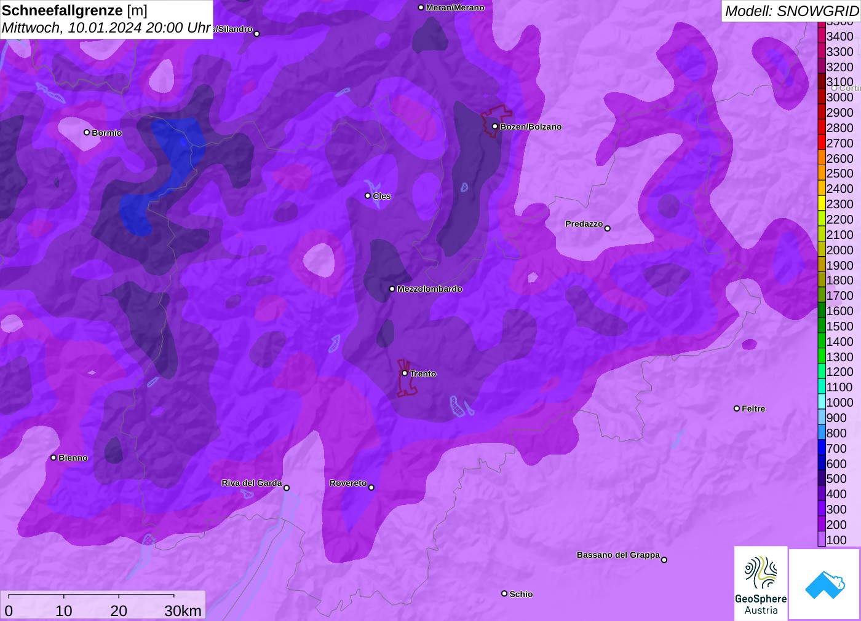
Task: Click the '2900' legend value label
Action: [x=839, y=112]
